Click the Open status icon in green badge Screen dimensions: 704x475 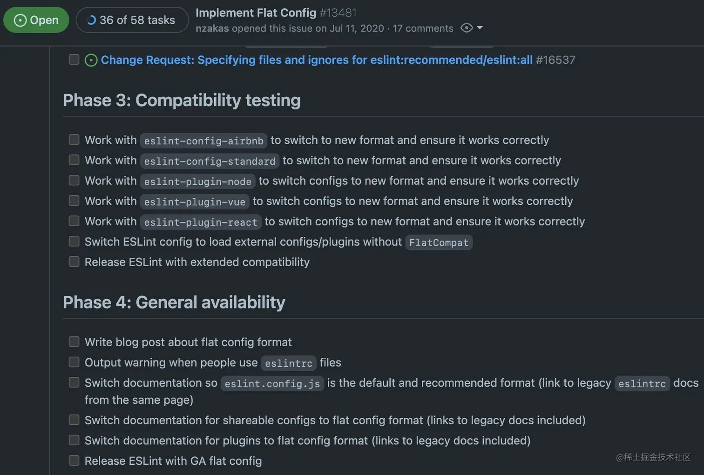(x=20, y=20)
